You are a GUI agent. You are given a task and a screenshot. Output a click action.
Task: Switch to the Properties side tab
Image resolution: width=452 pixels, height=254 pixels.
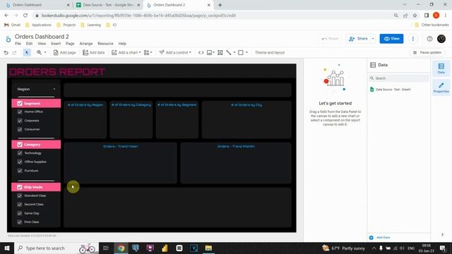[x=441, y=87]
